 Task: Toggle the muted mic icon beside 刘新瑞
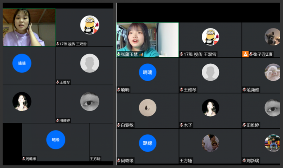click(x=244, y=161)
